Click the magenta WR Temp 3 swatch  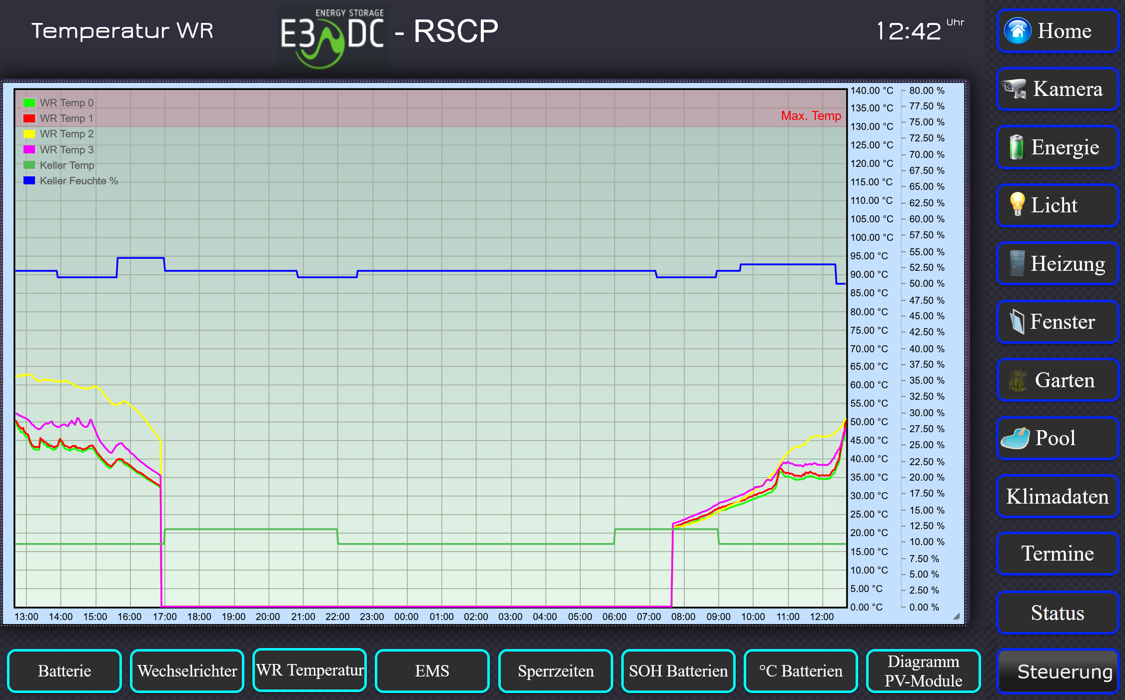(29, 149)
